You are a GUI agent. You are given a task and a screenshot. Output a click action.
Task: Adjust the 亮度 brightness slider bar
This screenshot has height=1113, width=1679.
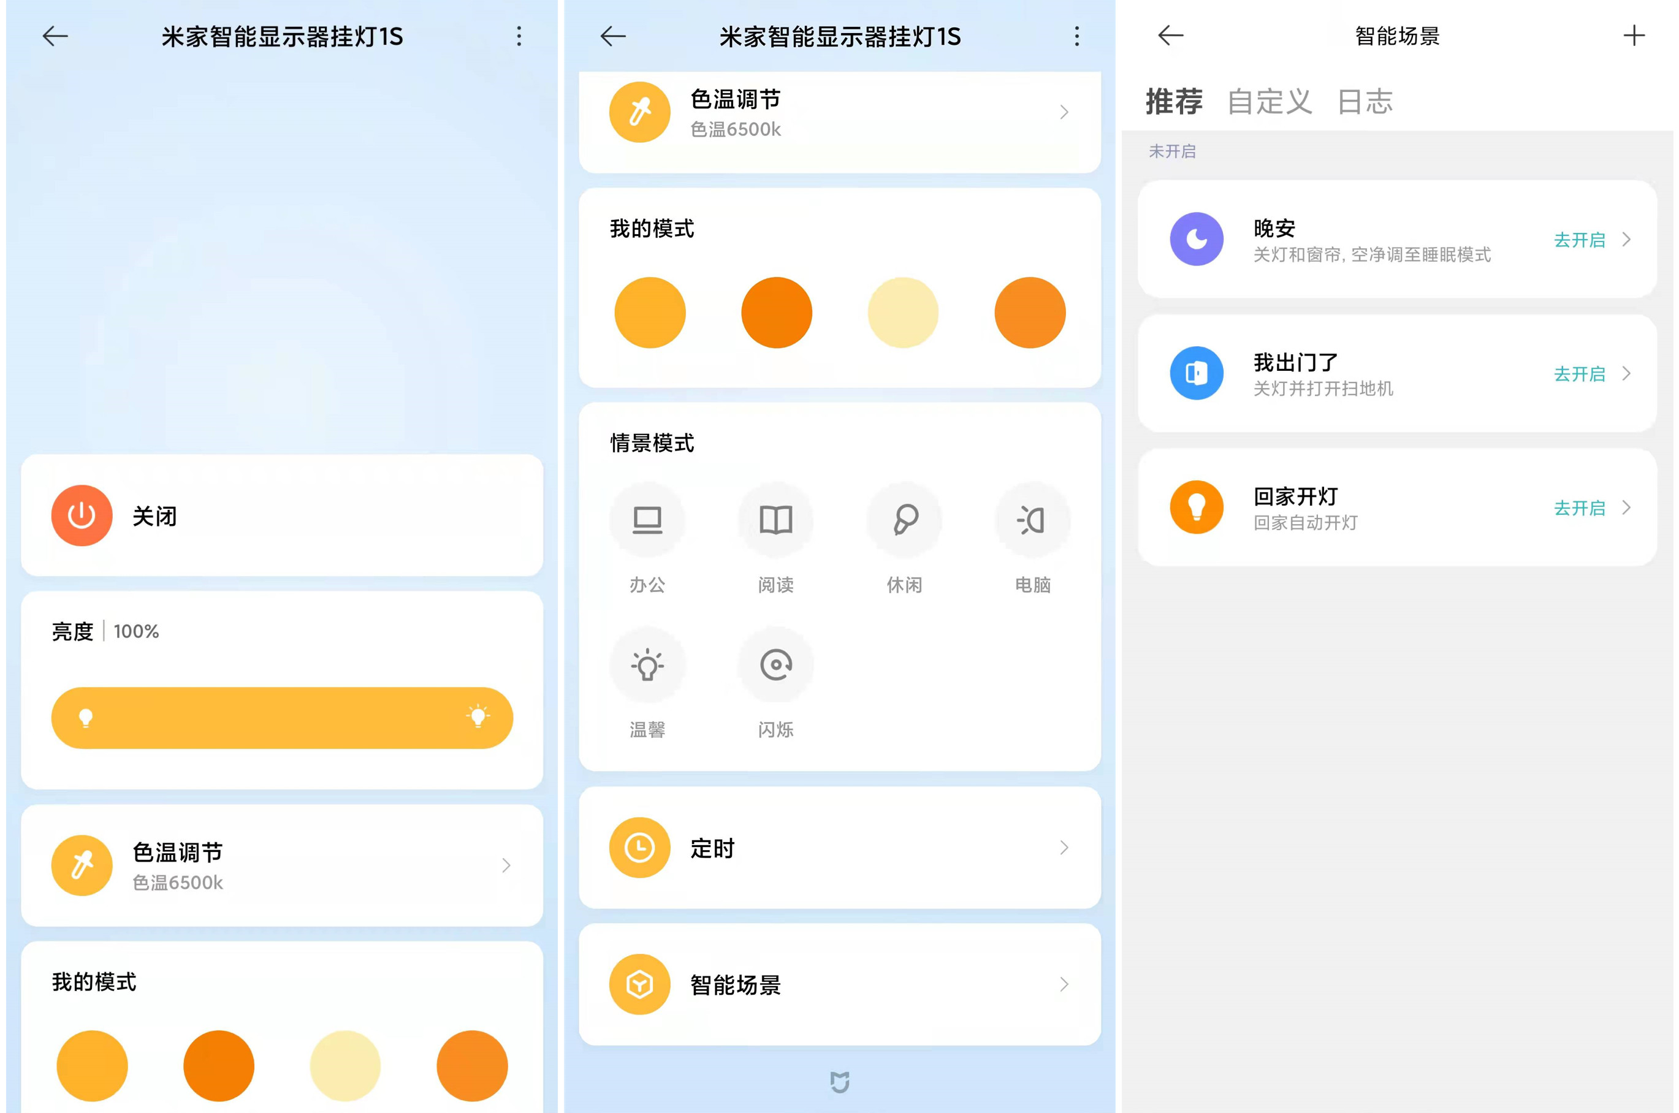tap(282, 718)
